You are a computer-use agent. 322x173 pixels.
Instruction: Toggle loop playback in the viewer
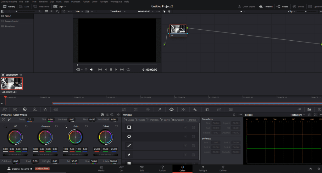point(128,70)
